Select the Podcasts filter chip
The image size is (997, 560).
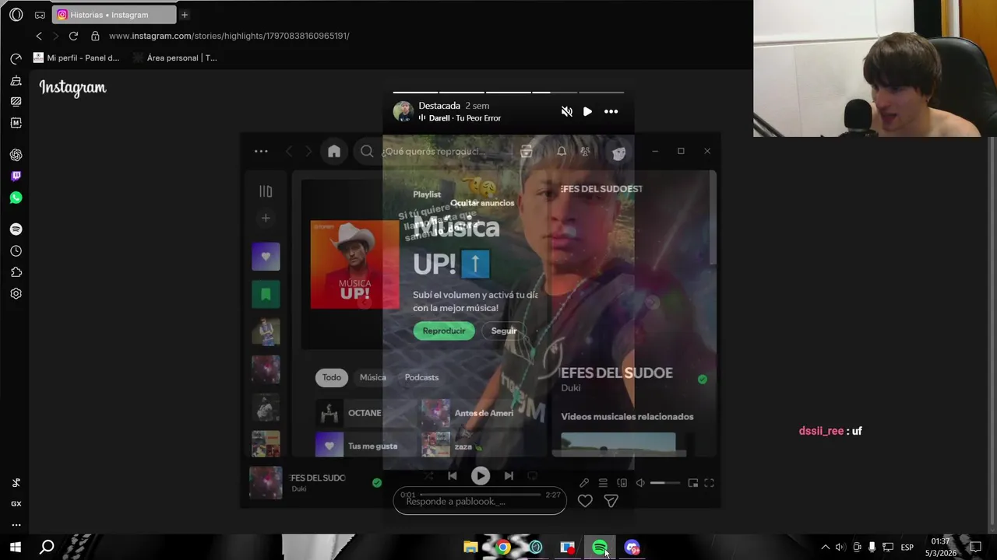click(421, 377)
